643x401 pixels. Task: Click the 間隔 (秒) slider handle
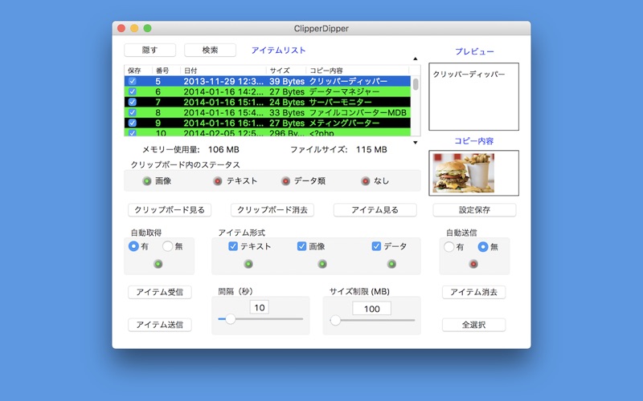[x=231, y=318]
